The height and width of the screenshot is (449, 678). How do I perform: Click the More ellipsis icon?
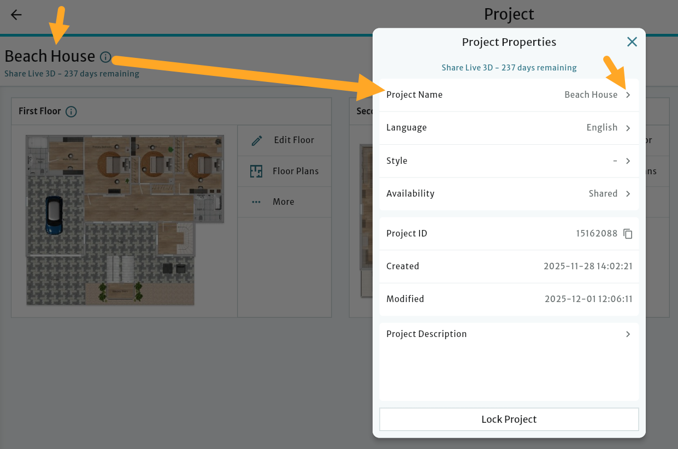pyautogui.click(x=256, y=202)
